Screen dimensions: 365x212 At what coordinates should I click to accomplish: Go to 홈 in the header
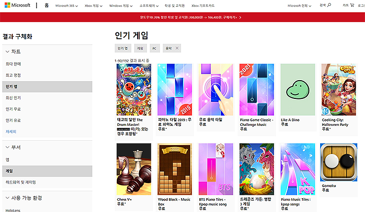[46, 5]
